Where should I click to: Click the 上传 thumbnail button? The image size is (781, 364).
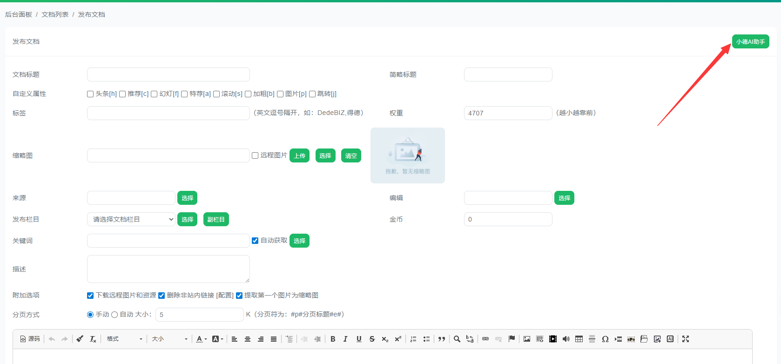coord(299,155)
